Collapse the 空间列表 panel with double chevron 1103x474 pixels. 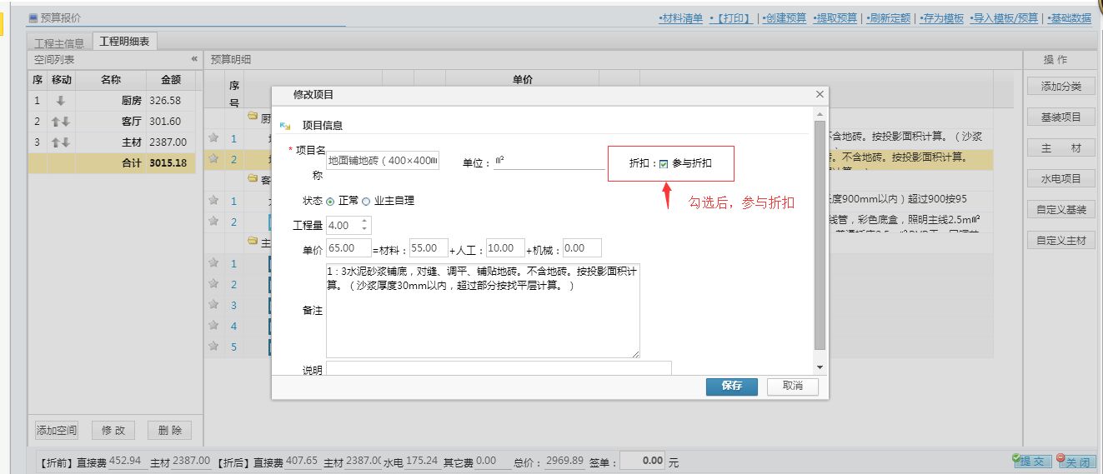(x=194, y=59)
